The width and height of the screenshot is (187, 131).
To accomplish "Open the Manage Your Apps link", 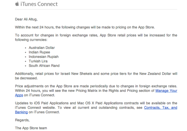I will [x=166, y=91].
